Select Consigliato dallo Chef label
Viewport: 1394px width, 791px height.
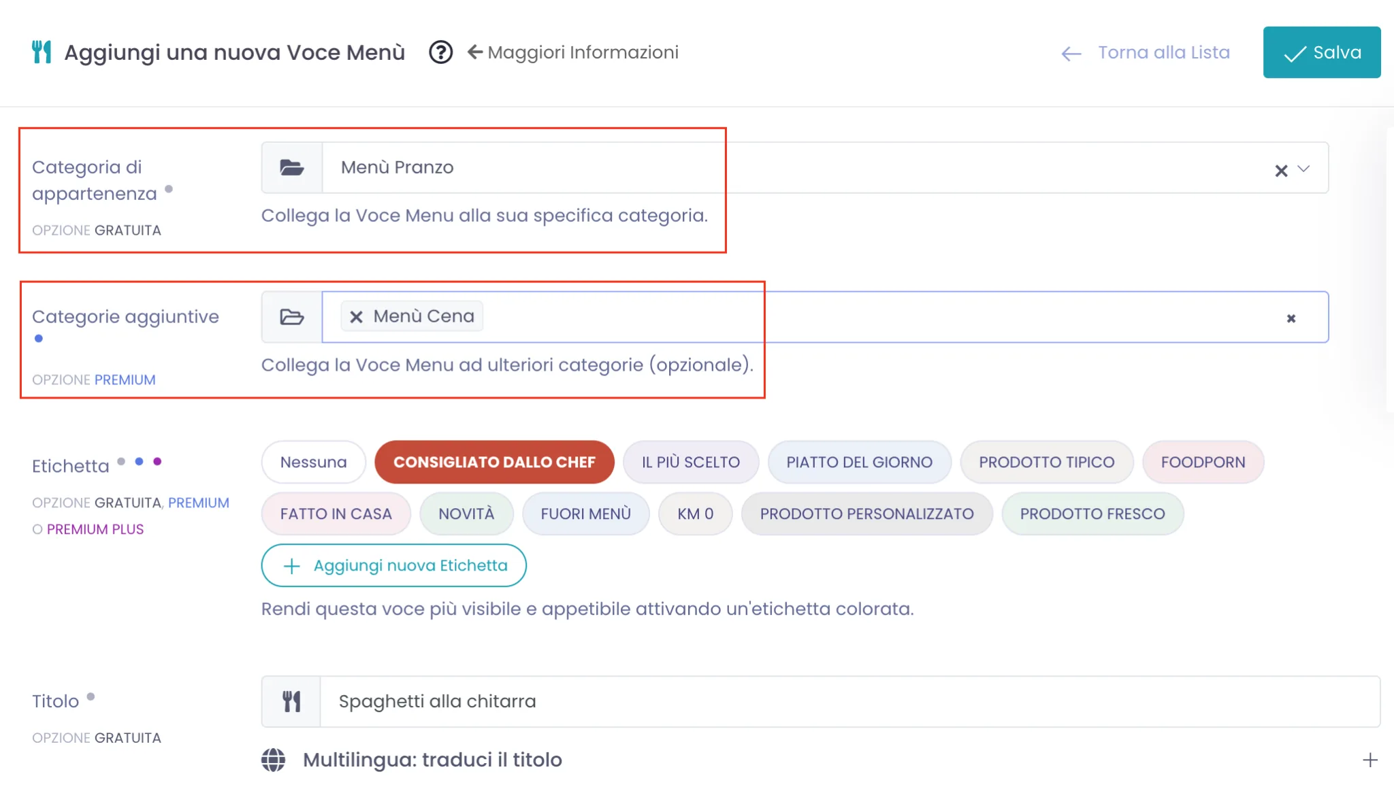(x=494, y=462)
